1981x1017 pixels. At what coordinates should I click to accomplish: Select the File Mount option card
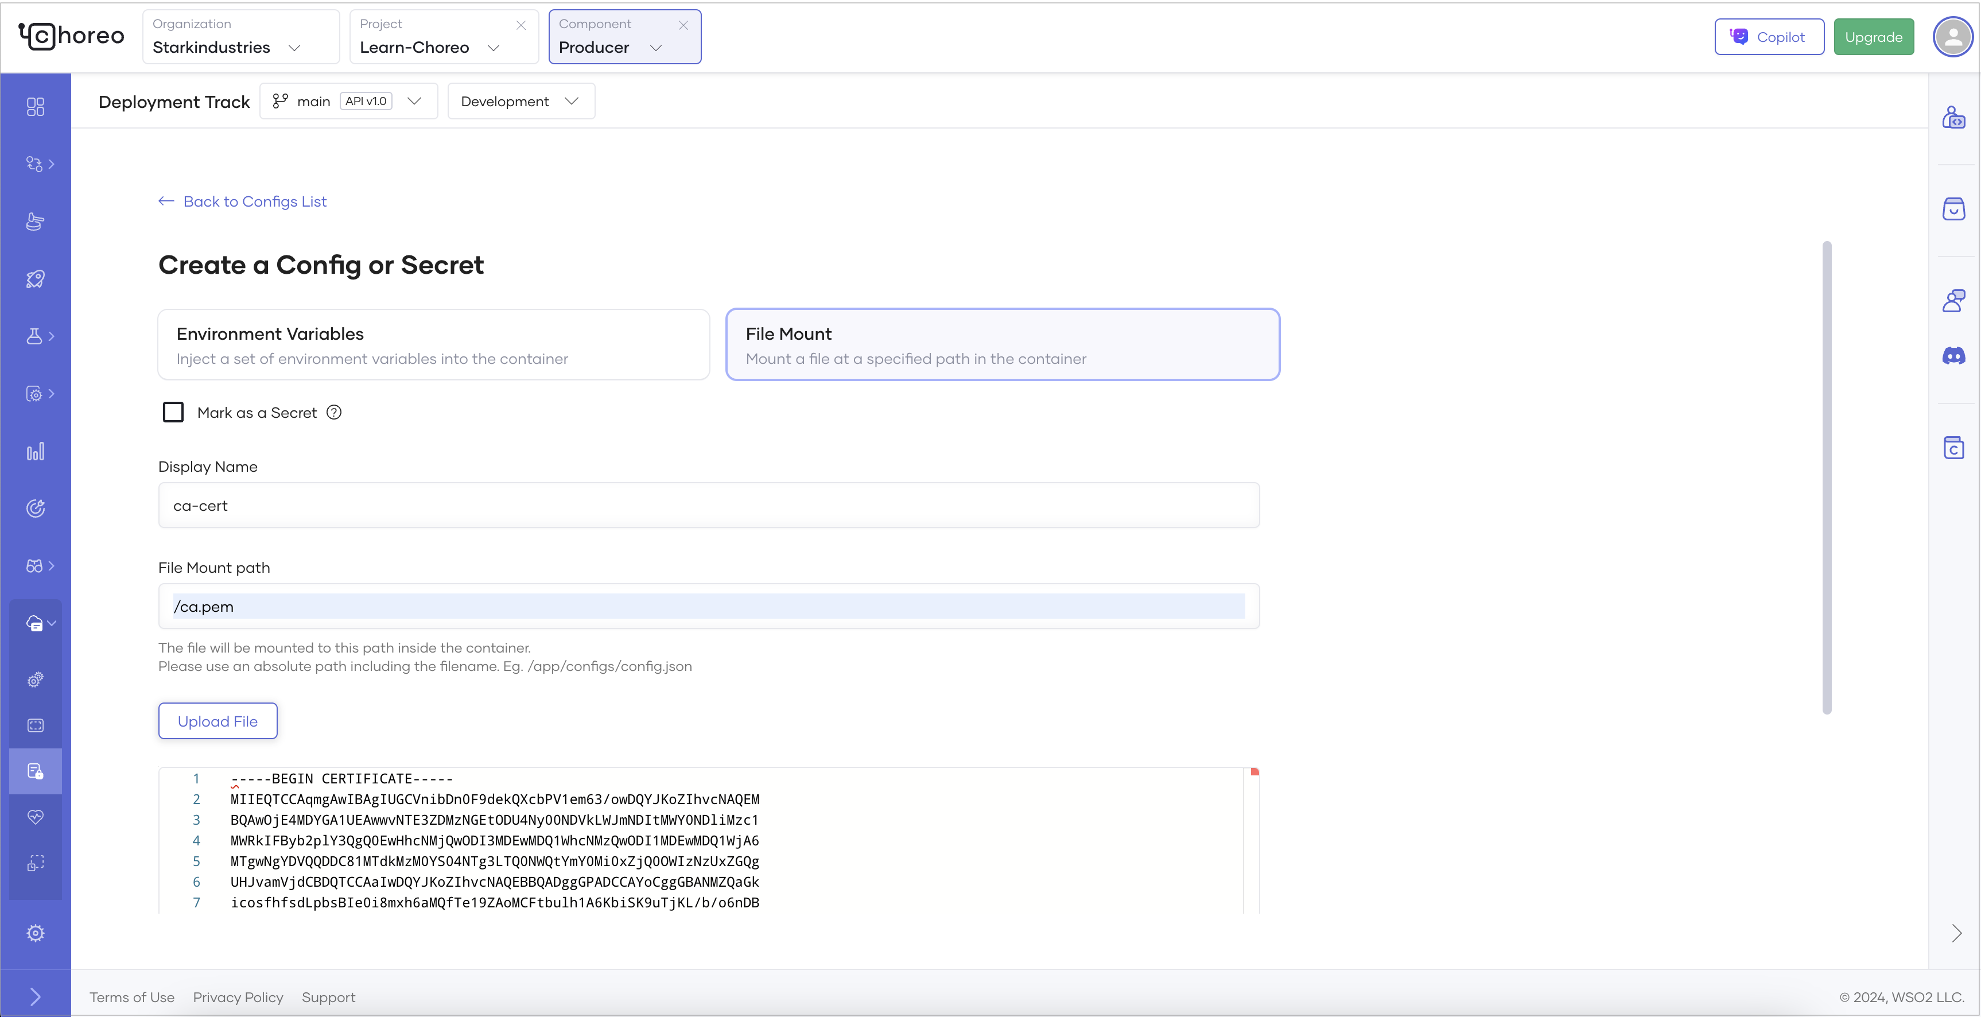pyautogui.click(x=1002, y=344)
